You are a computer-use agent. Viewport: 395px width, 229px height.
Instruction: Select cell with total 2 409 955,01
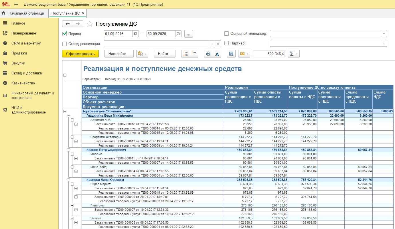tap(238, 111)
